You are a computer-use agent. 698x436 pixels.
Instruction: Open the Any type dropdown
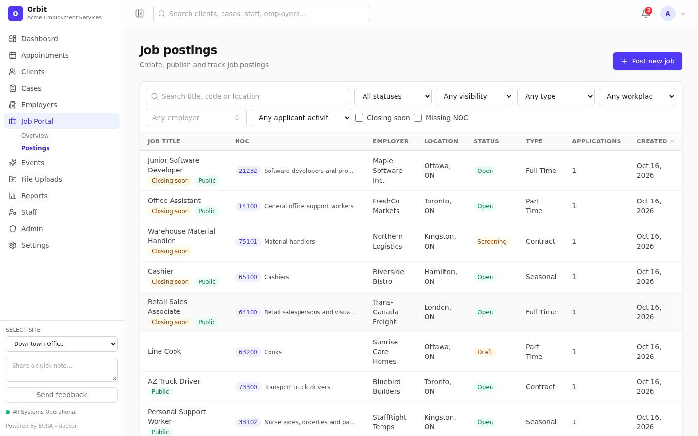[x=556, y=96]
